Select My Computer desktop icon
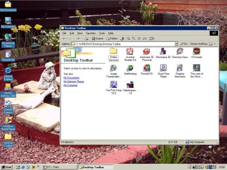The height and width of the screenshot is (170, 227). (x=8, y=23)
